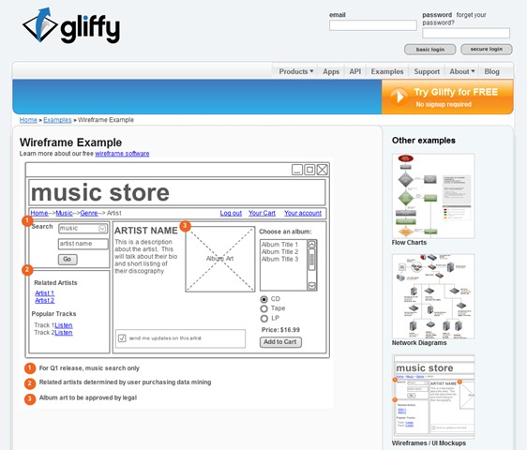The height and width of the screenshot is (450, 527).
Task: Click the wireframe Go button
Action: pos(68,260)
